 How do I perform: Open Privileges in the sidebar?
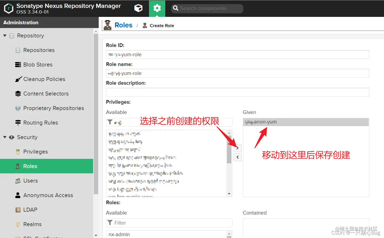click(36, 152)
